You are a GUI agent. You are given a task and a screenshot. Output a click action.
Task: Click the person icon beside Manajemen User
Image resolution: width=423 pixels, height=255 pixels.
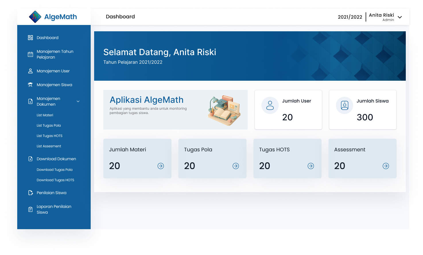(30, 71)
